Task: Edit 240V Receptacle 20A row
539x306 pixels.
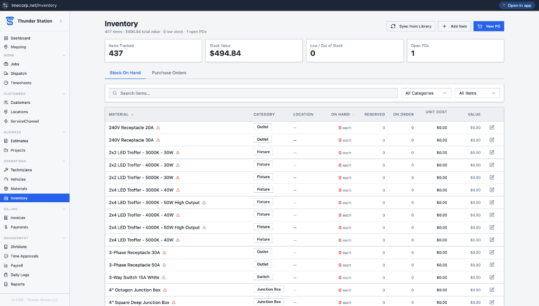Action: pos(492,127)
